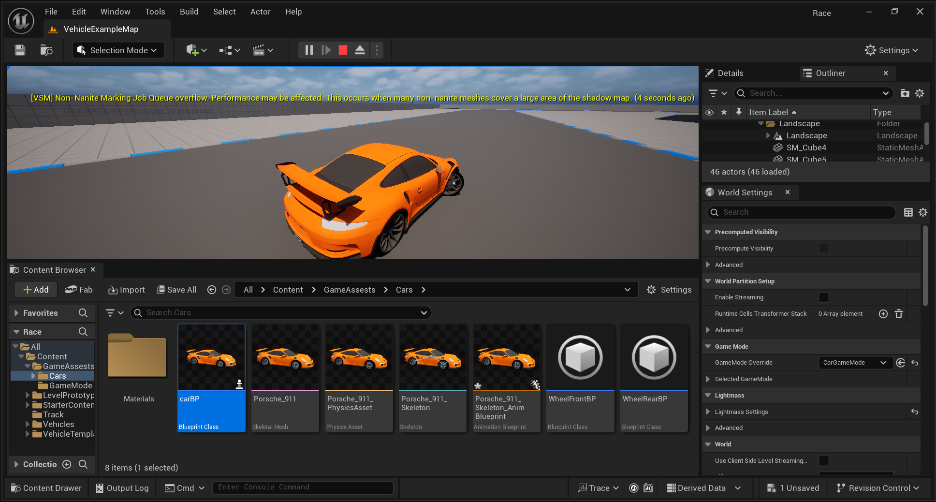Collapse the World Partition Setup section
This screenshot has width=936, height=502.
click(708, 281)
